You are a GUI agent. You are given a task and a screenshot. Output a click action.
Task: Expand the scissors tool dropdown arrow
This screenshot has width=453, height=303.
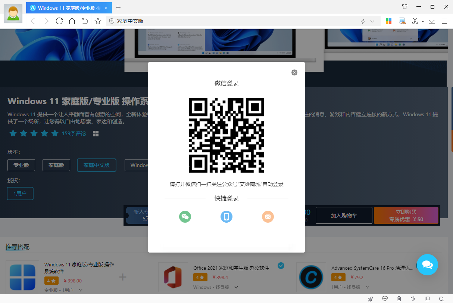(x=423, y=22)
